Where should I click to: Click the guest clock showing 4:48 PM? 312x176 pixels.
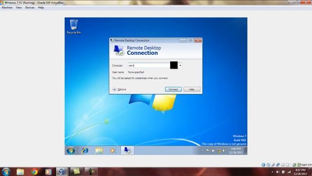(x=236, y=151)
